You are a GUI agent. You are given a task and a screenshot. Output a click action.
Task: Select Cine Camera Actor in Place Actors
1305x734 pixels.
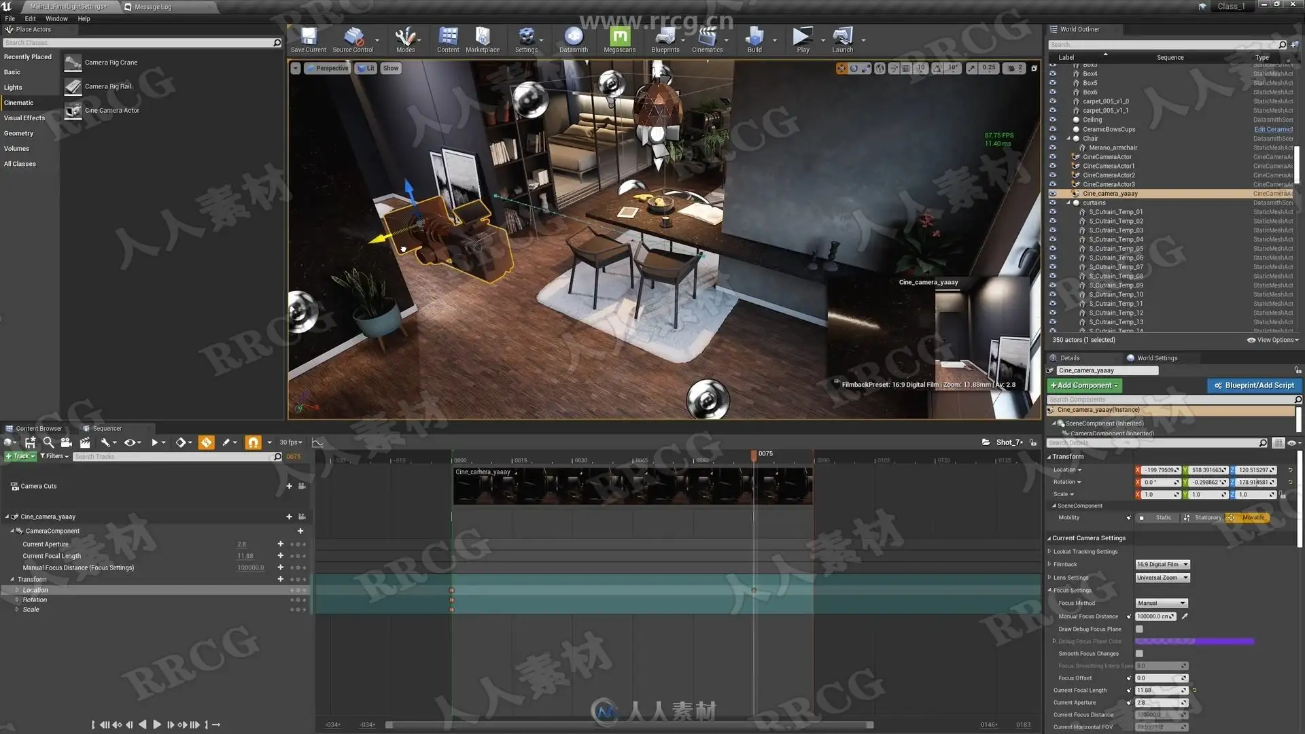(x=111, y=110)
